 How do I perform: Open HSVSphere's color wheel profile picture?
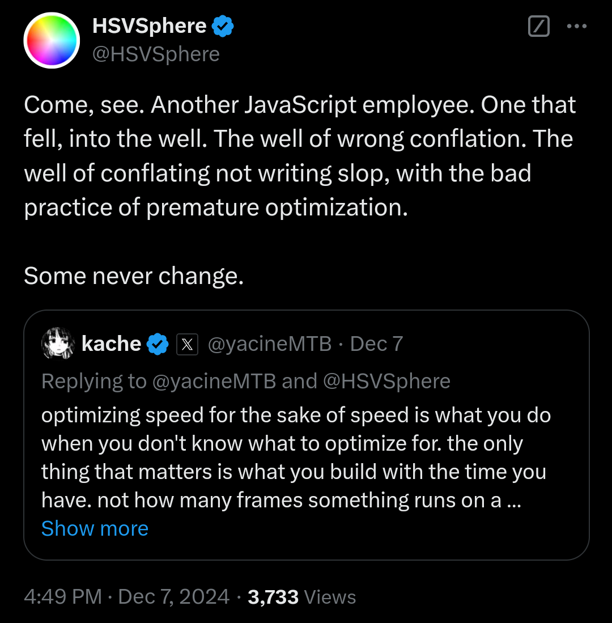click(x=52, y=40)
